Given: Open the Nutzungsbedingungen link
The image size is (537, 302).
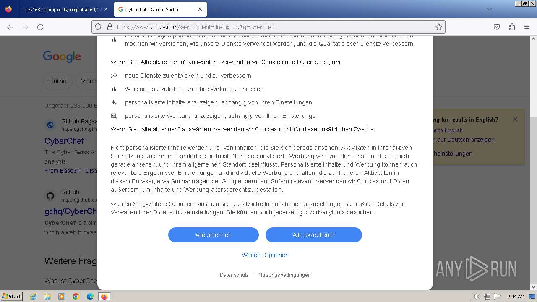Looking at the screenshot, I should 284,275.
